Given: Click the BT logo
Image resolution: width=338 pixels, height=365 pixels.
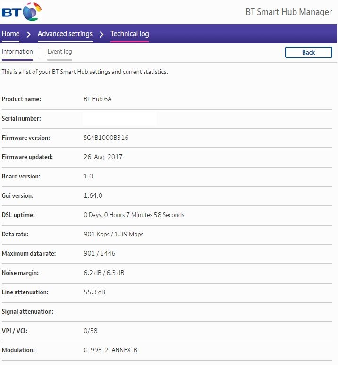Looking at the screenshot, I should click(21, 12).
